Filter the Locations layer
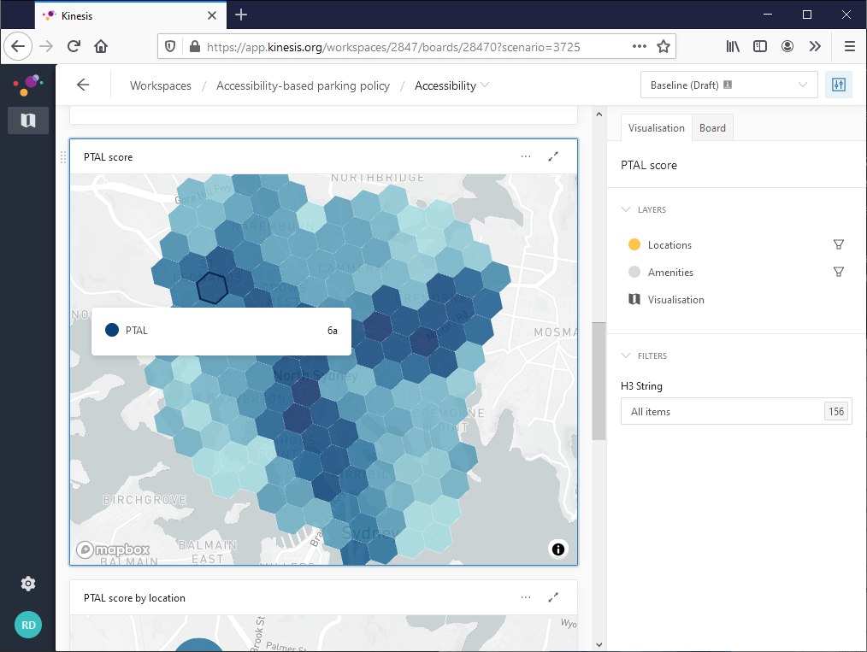The height and width of the screenshot is (652, 867). click(x=838, y=245)
